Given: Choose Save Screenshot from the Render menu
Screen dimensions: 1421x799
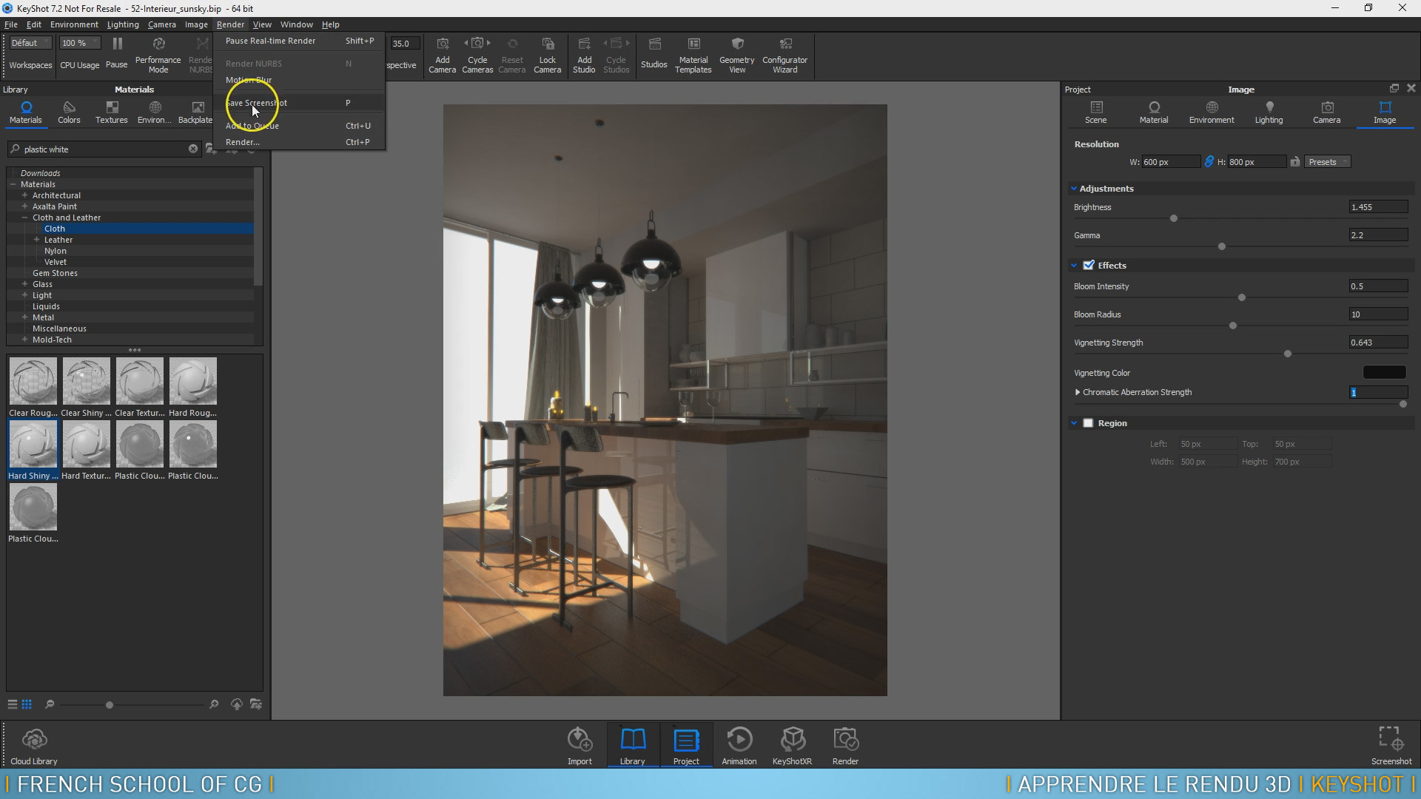Looking at the screenshot, I should click(255, 103).
